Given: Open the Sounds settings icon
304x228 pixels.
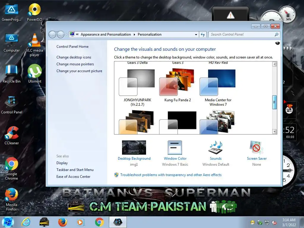Looking at the screenshot, I should click(216, 148).
